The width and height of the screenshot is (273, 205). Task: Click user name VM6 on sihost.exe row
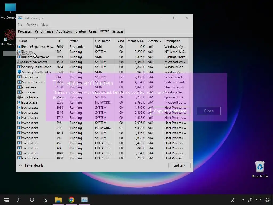coord(98,87)
